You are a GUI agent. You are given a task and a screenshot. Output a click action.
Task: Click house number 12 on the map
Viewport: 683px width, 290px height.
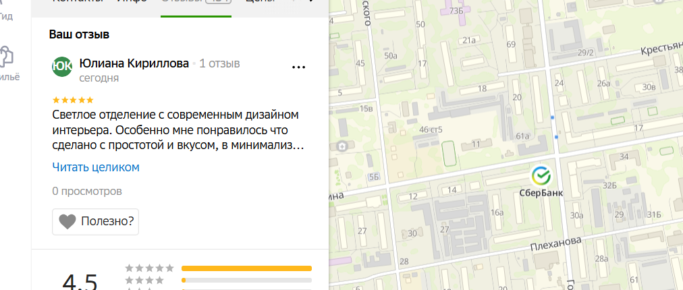413,197
